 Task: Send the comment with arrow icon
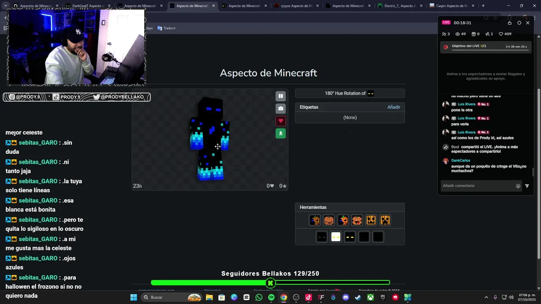(527, 186)
